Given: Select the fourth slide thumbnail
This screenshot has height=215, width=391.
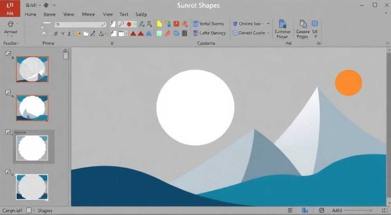Looking at the screenshot, I should click(32, 187).
